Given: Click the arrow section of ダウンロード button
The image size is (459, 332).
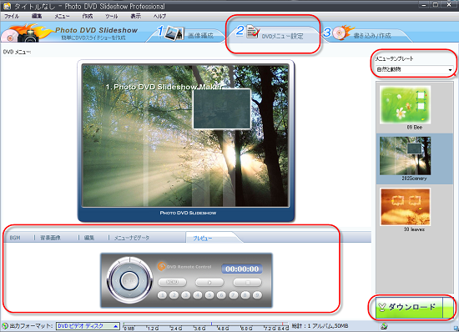Looking at the screenshot, I should click(448, 307).
